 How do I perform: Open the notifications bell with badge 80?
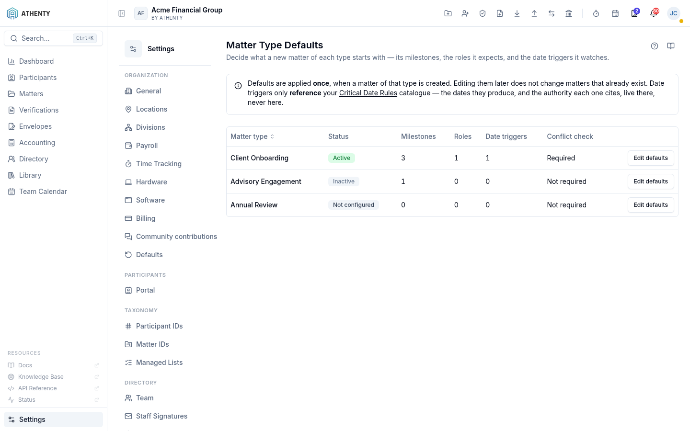tap(654, 13)
